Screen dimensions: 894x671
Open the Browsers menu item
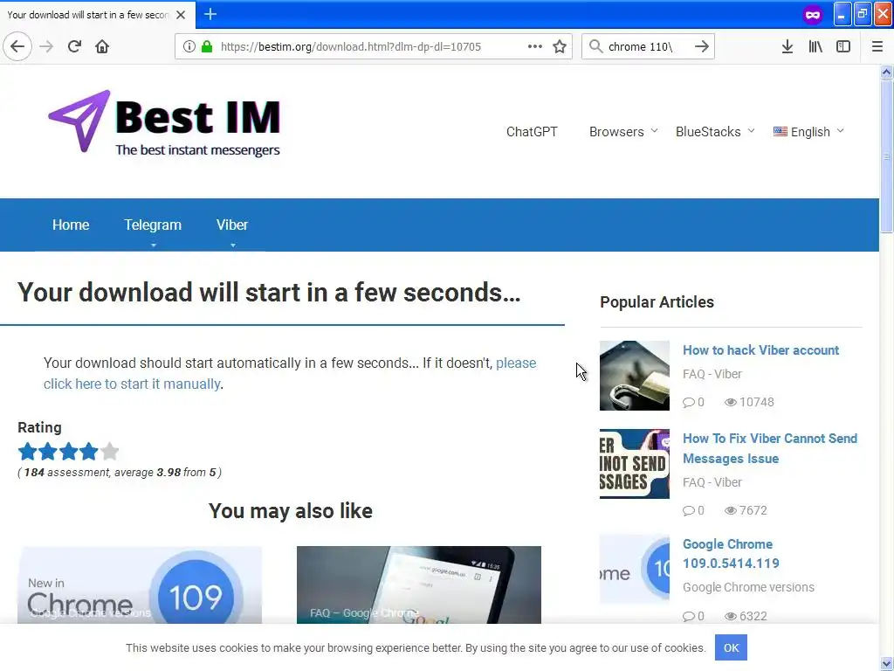(616, 132)
